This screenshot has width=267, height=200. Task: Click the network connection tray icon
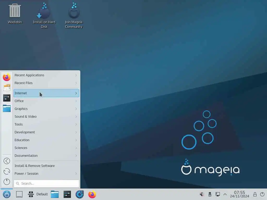218,194
